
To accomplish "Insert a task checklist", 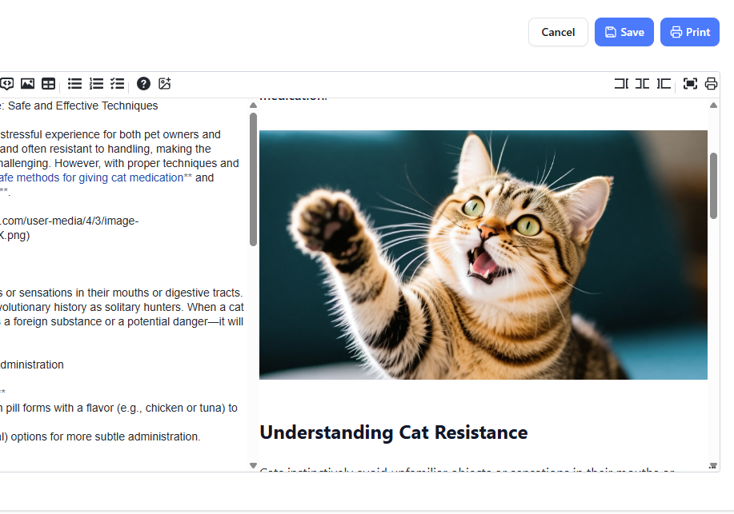I will coord(117,83).
